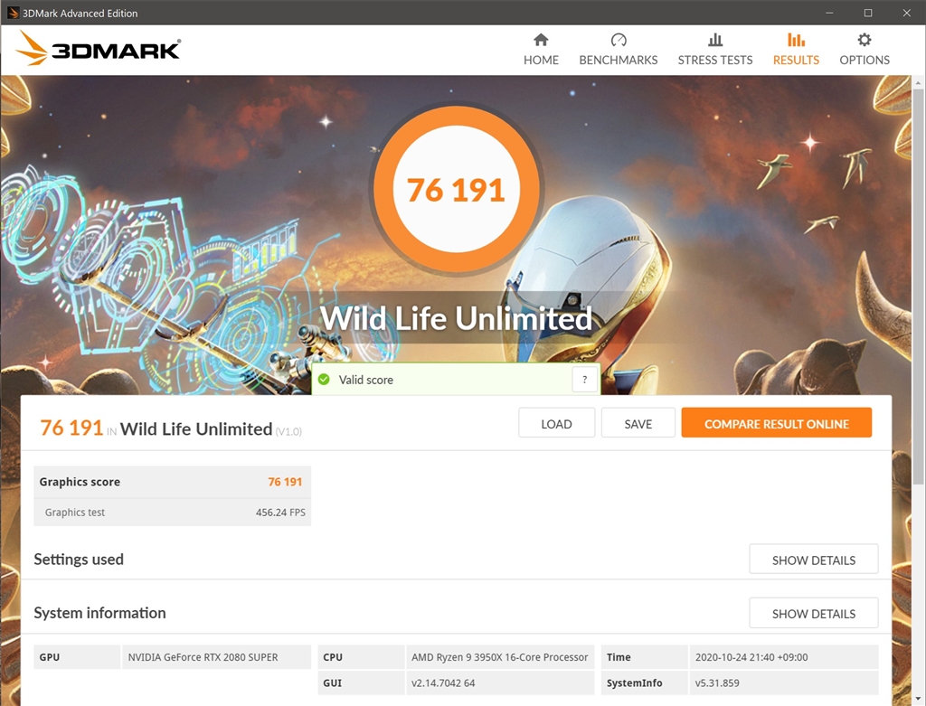Click the Stress Tests bar chart icon

(715, 40)
